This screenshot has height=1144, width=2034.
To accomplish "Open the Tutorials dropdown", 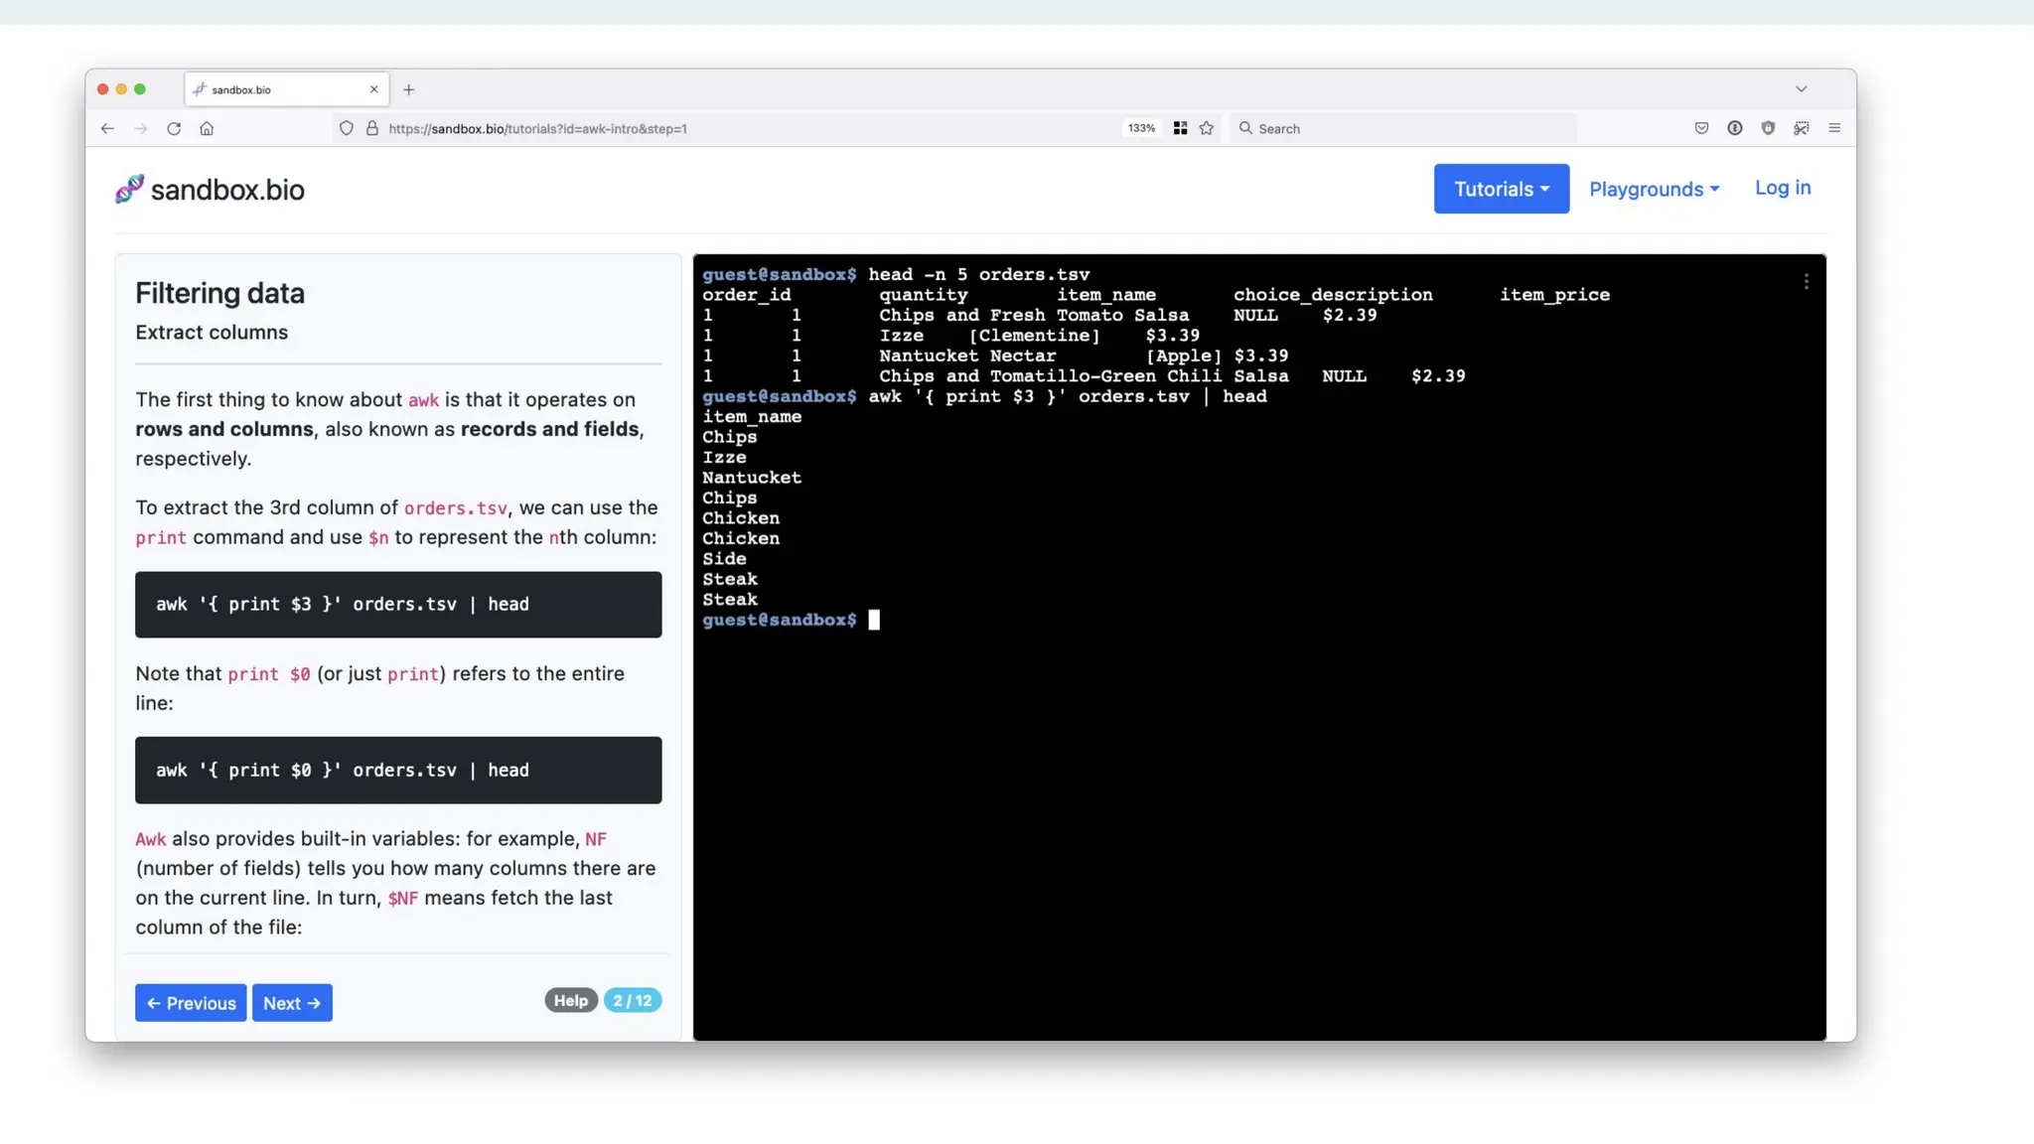I will (x=1501, y=189).
